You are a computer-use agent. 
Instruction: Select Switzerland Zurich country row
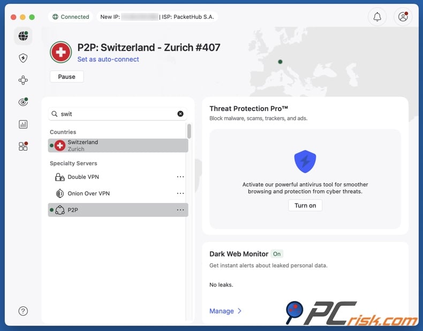click(118, 145)
